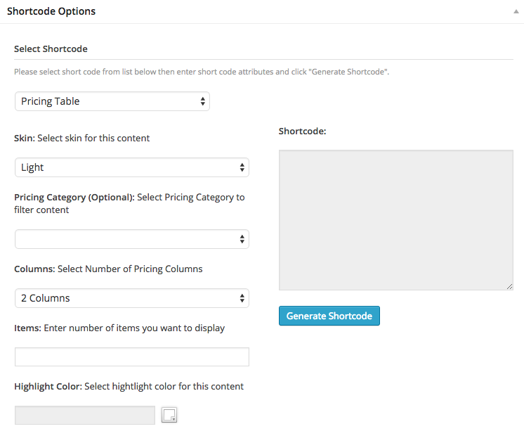Click the Highlight Color label
Screen dimensions: 524x443
[48, 386]
